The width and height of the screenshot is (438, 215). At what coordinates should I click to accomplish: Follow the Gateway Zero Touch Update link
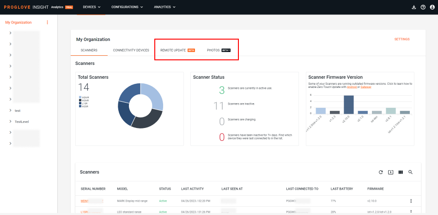tap(365, 87)
